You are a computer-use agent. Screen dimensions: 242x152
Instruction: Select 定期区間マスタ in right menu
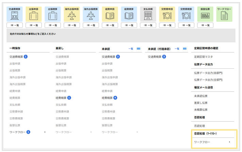[203, 57]
